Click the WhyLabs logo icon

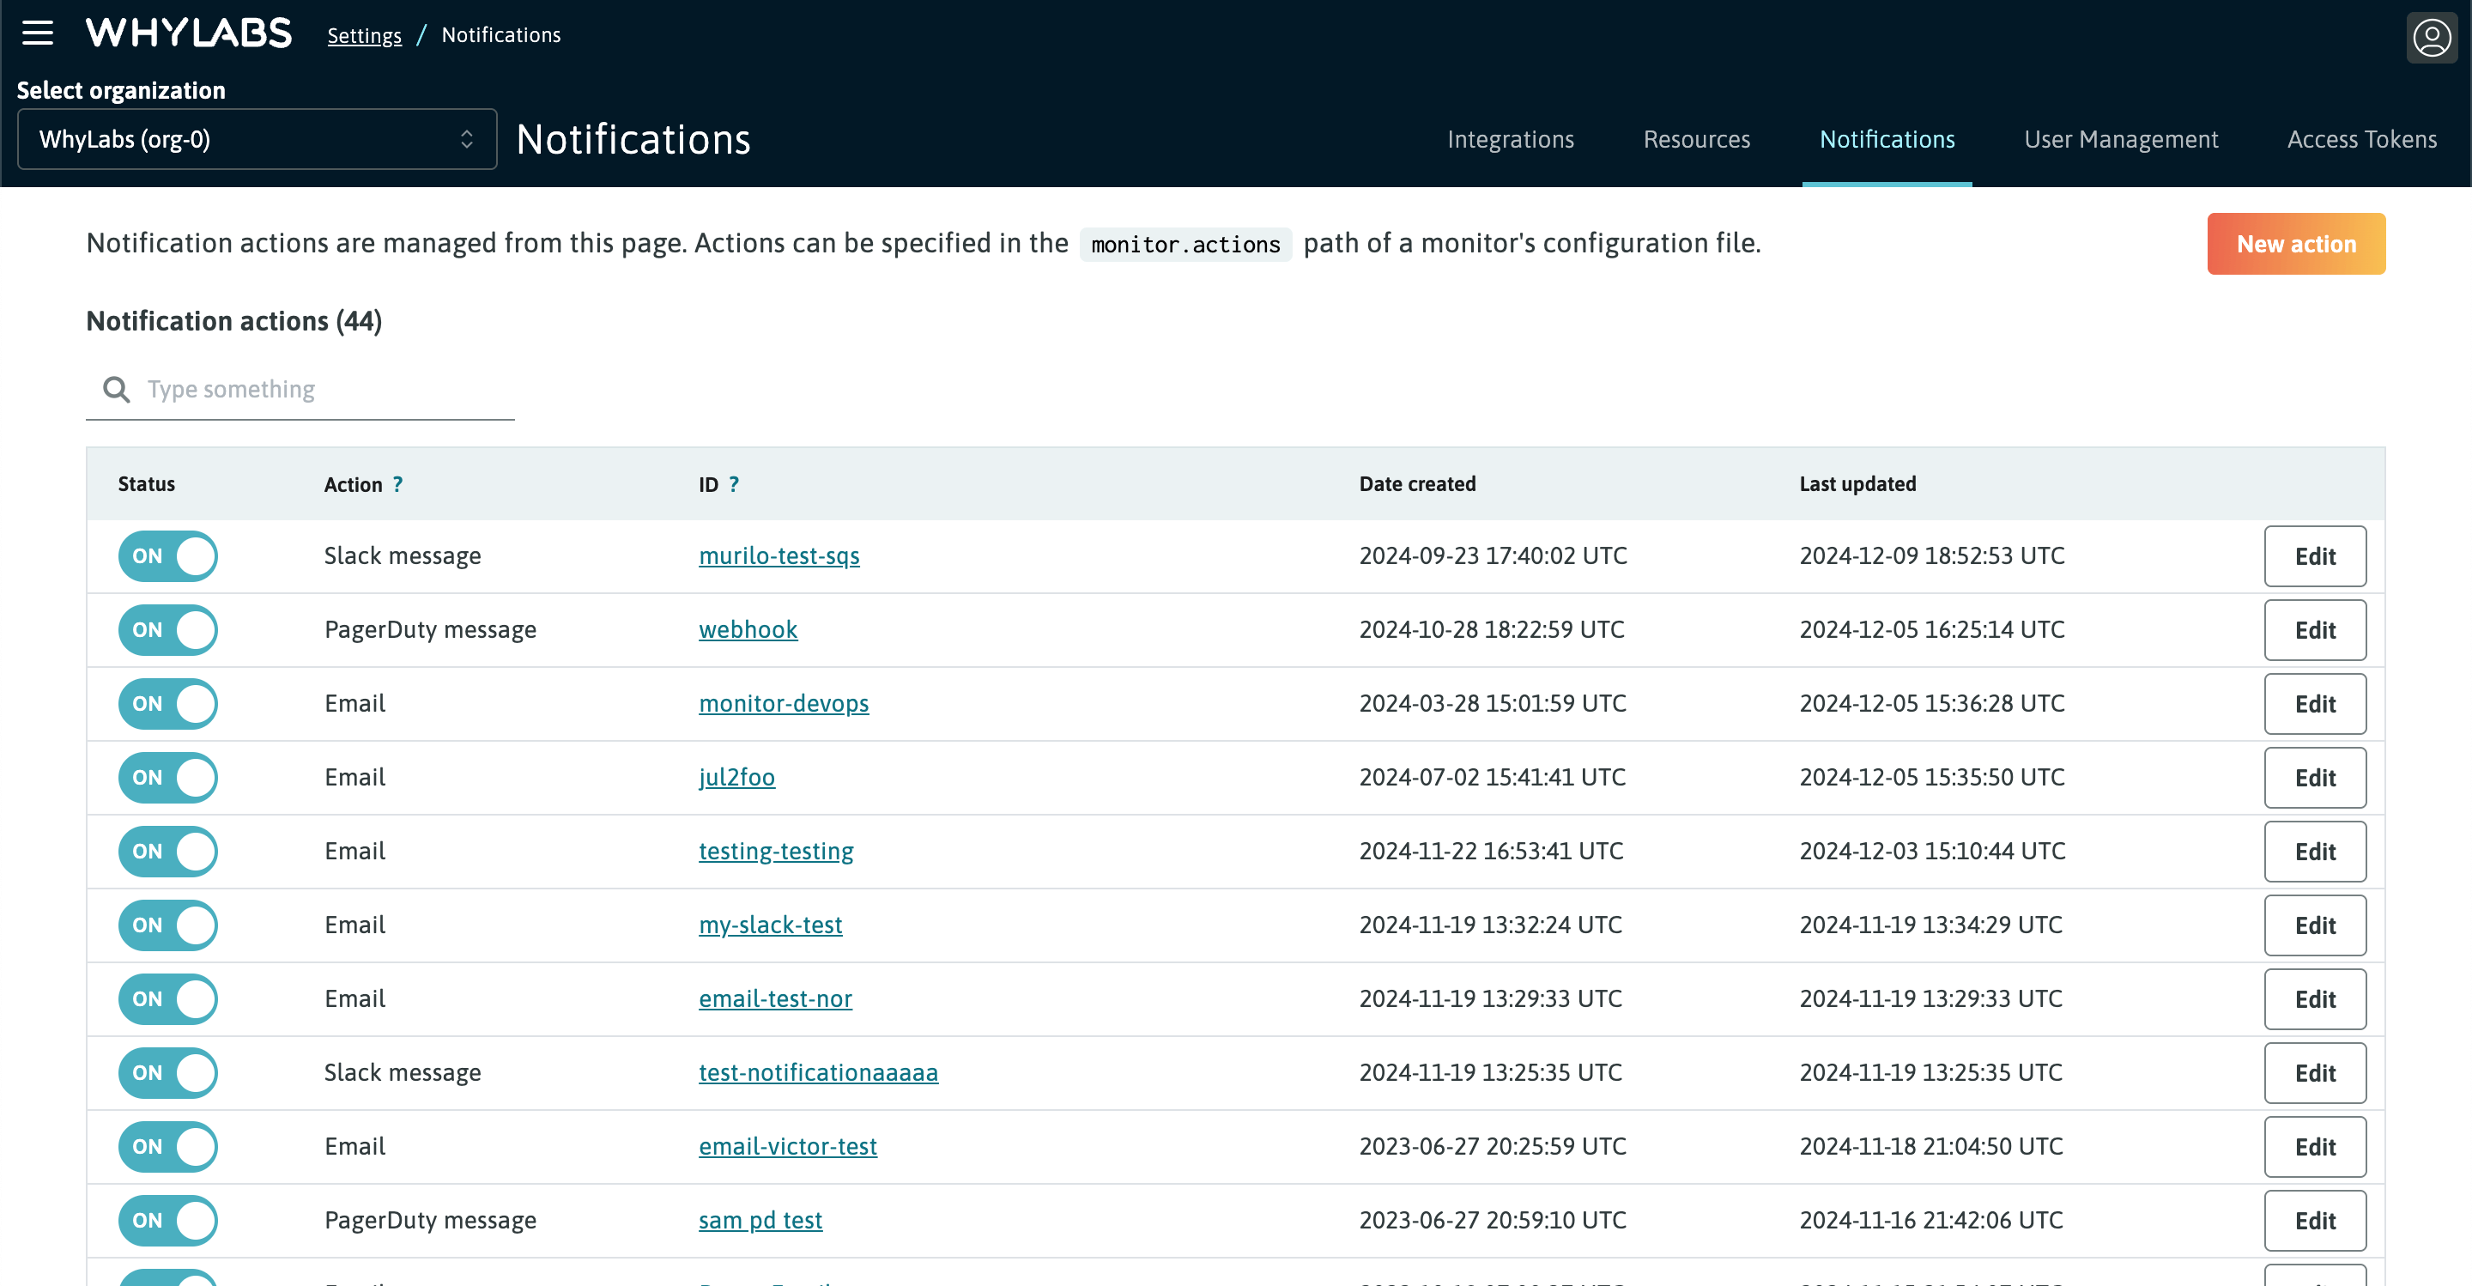point(186,34)
